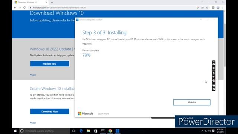
Task: Reload the Chrome page
Action: pos(25,7)
